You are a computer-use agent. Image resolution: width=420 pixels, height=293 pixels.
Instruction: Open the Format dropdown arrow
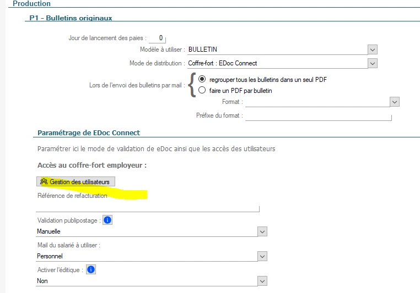tap(395, 102)
